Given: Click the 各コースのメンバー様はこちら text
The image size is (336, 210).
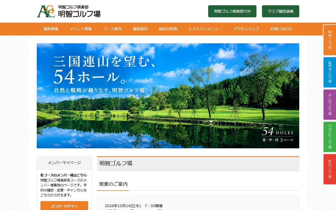Looking at the screenshot, I should coord(64,175).
